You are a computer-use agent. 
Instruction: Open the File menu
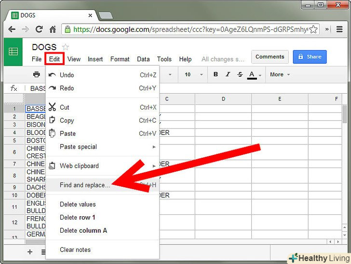[37, 59]
